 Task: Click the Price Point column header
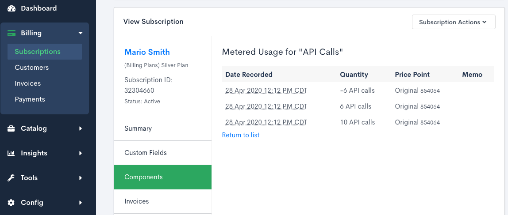(x=412, y=75)
